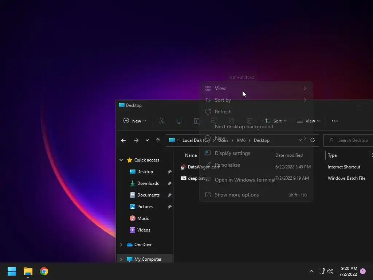Open the See more three-dots menu
This screenshot has width=373, height=280.
pyautogui.click(x=335, y=121)
